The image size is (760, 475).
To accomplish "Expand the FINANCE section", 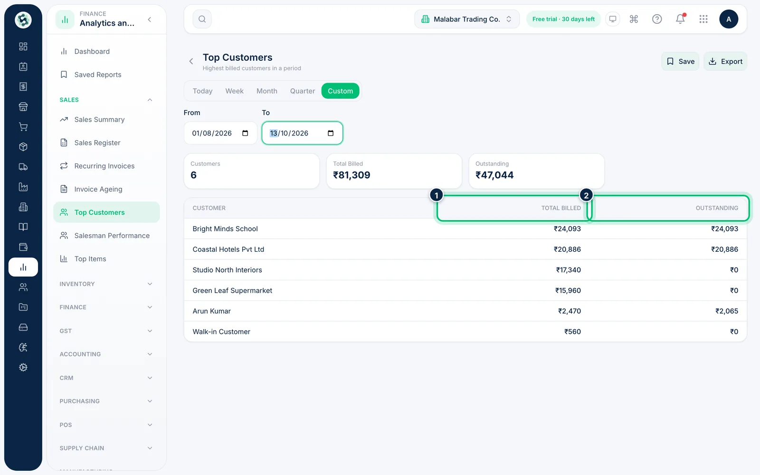I will click(x=106, y=307).
